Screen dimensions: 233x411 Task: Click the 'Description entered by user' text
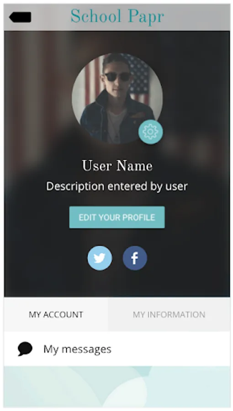117,186
